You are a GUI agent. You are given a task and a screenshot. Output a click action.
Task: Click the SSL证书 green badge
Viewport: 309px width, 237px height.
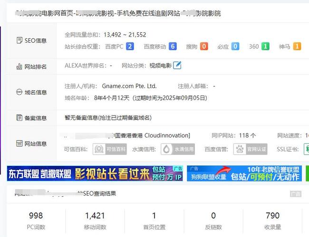pyautogui.click(x=307, y=149)
